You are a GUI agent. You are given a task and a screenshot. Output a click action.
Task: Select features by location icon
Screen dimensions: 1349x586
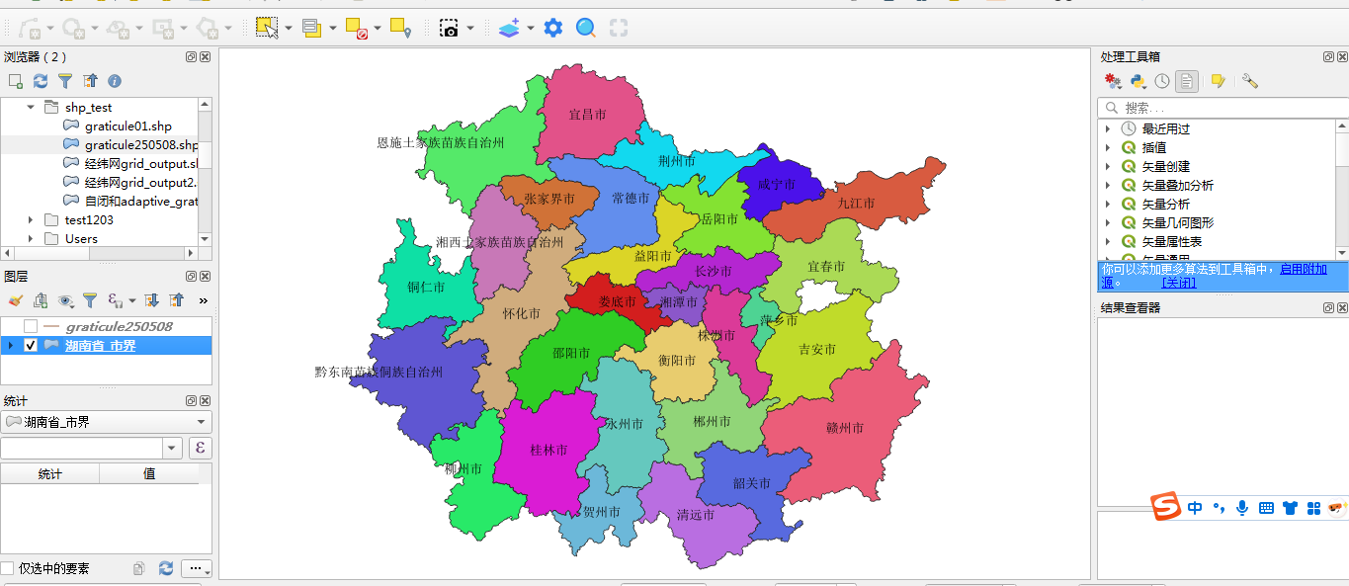pyautogui.click(x=400, y=28)
